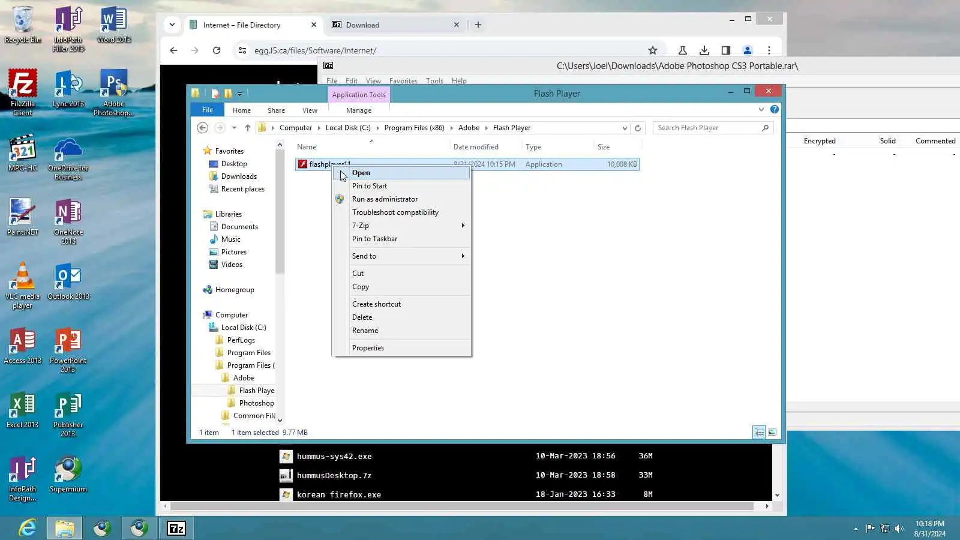Choose Pin to Start
The width and height of the screenshot is (960, 540).
[401, 186]
